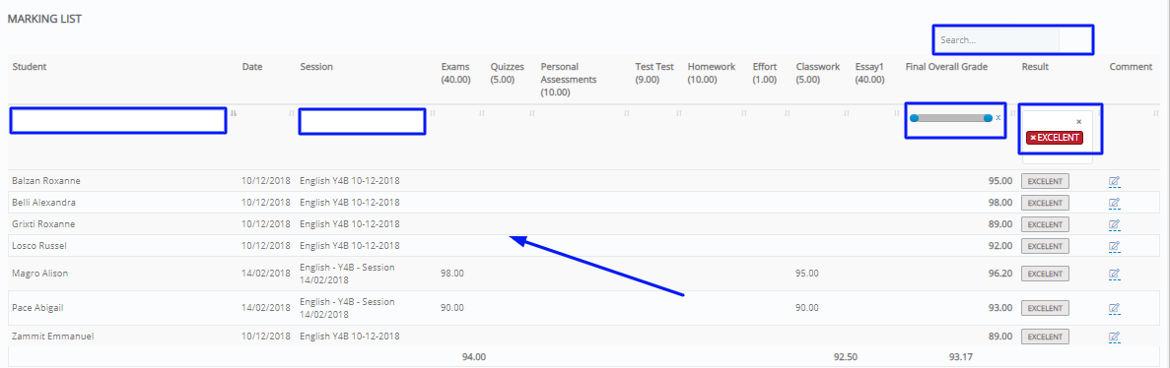
Task: Click EXCELENT result for Pace Abigail
Action: click(1045, 308)
